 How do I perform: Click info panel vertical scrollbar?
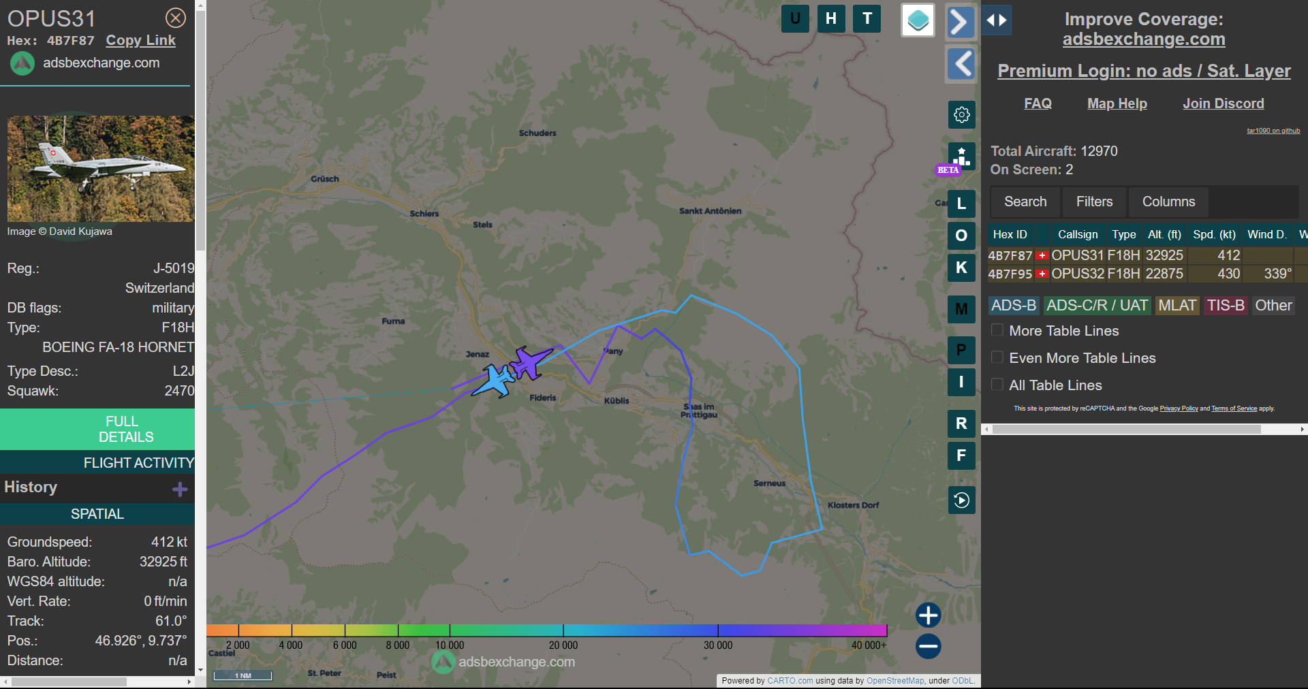coord(200,129)
